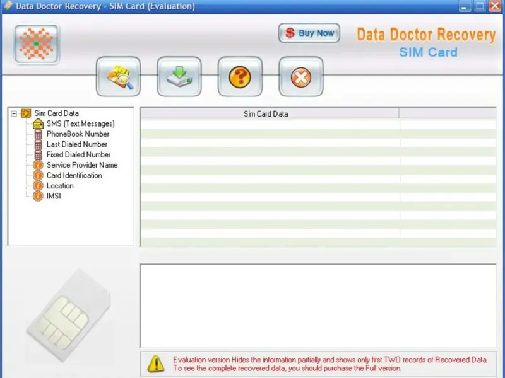Select Fixed Dialed Number tree item
Image resolution: width=505 pixels, height=378 pixels.
[x=78, y=154]
